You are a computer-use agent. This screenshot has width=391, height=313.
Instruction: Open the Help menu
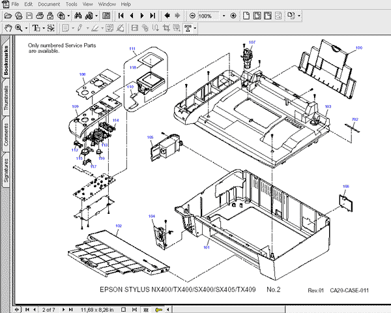tap(126, 4)
